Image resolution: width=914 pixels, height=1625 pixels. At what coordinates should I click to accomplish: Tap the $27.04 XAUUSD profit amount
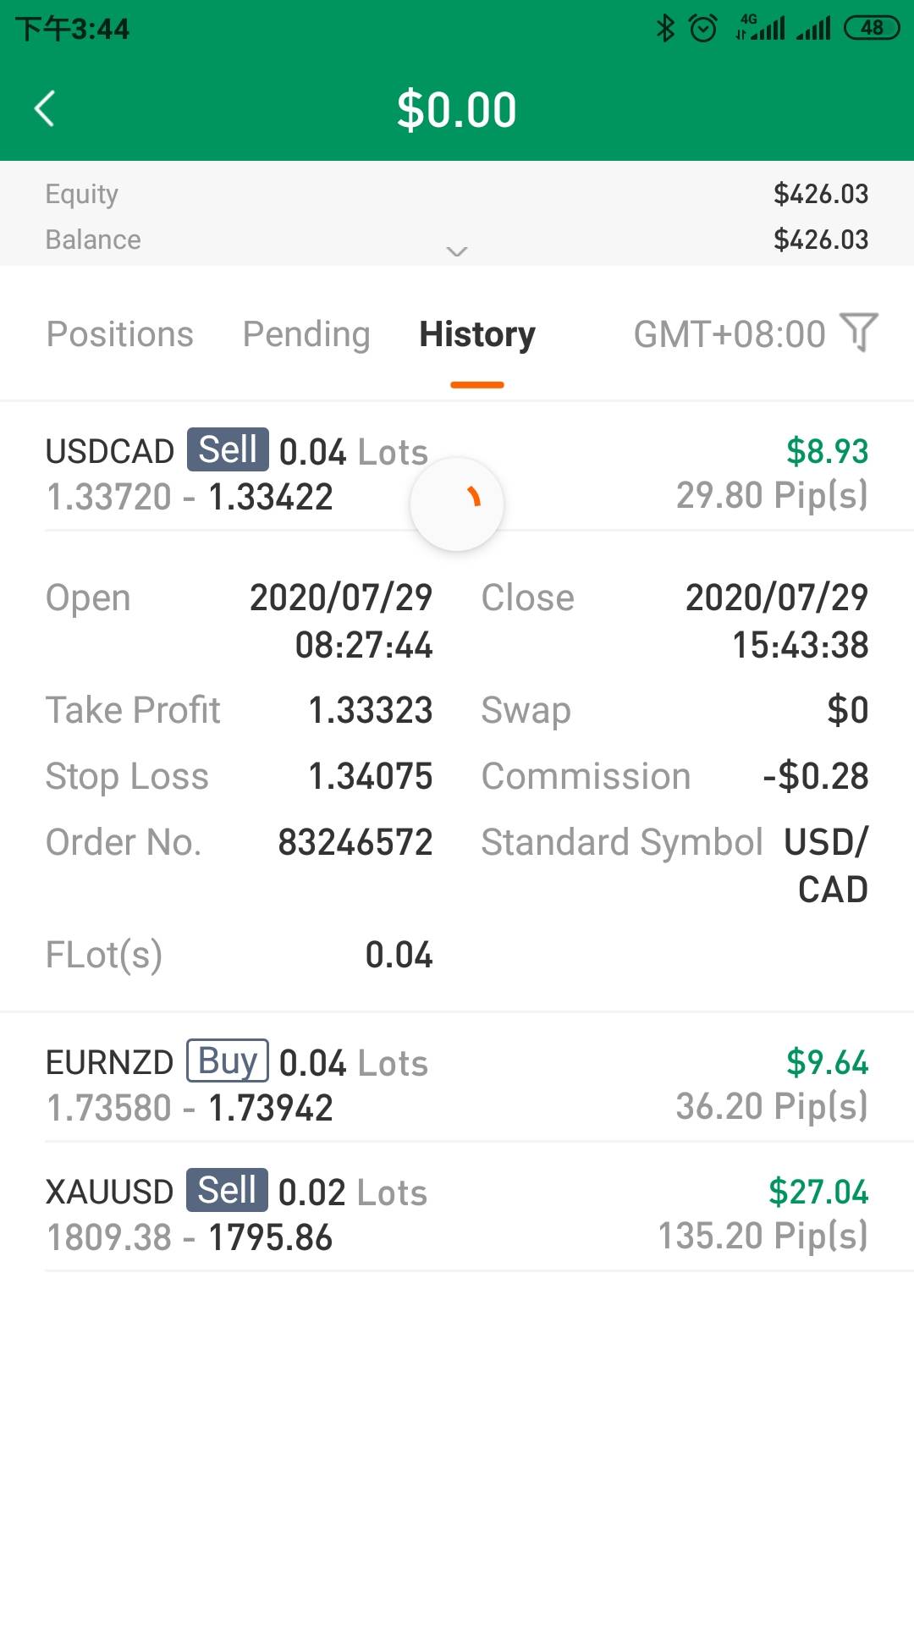click(818, 1192)
